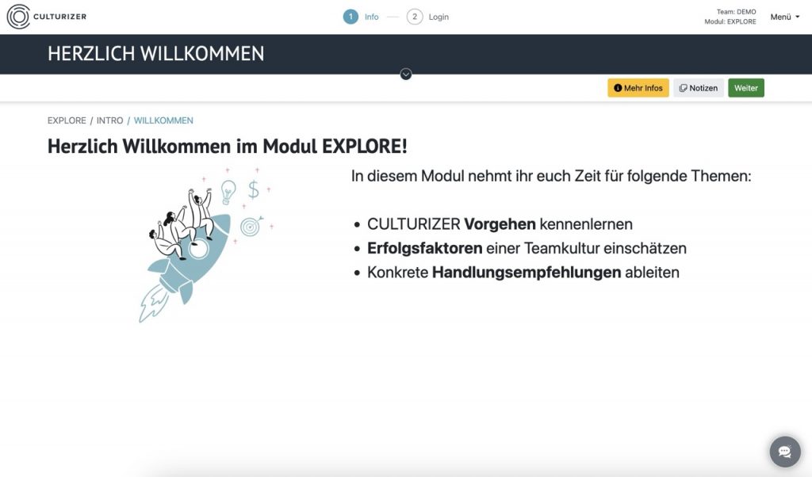Click the bullet 'CULTURIZER Vorgehen kennenlernen'
The width and height of the screenshot is (812, 477).
tap(500, 224)
